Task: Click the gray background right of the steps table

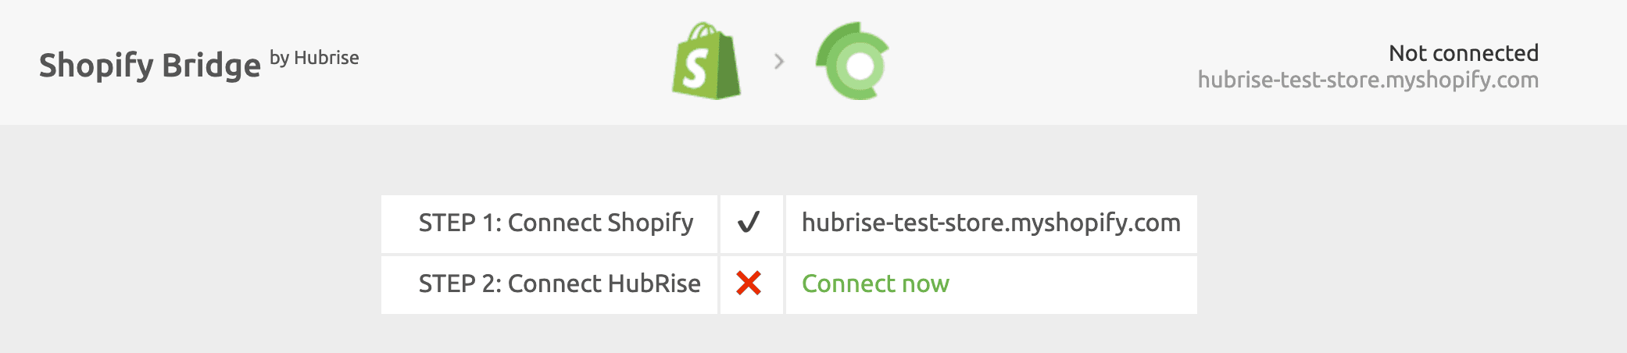Action: tap(1407, 250)
